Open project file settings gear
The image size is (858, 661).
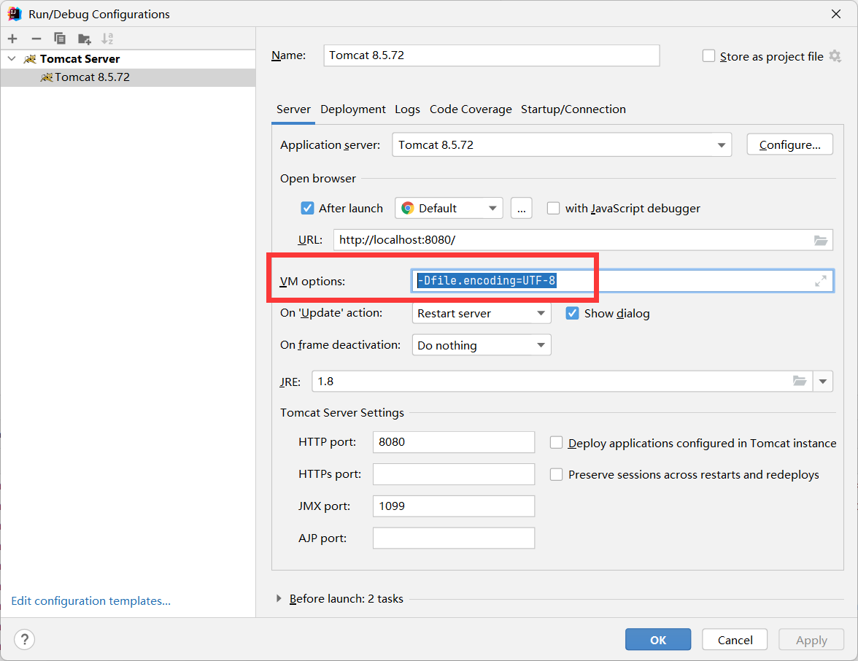pos(835,56)
